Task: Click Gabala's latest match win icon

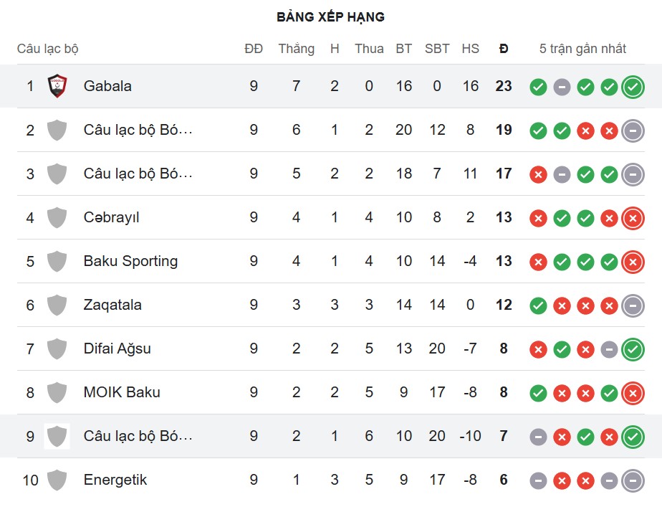Action: [632, 87]
